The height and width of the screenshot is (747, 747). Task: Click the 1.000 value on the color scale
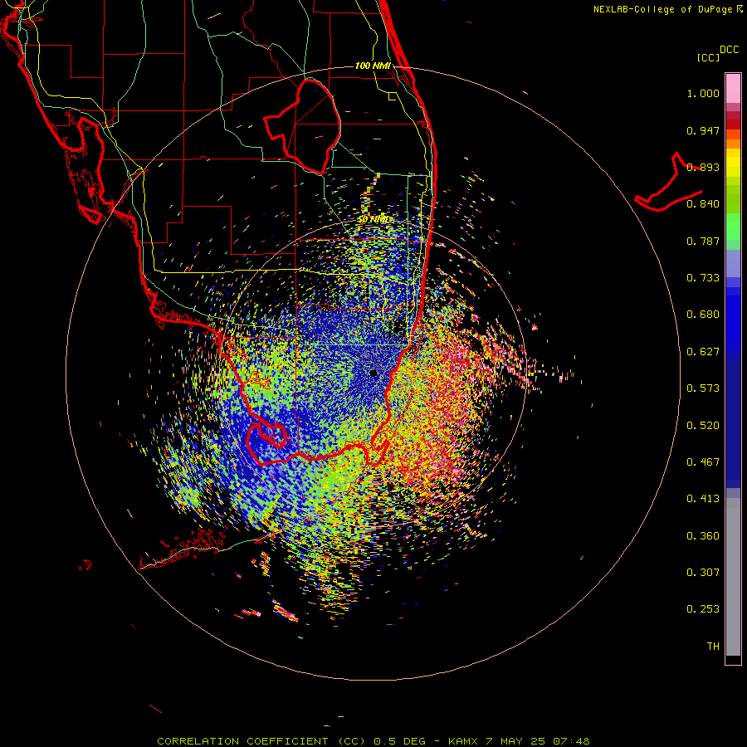[x=703, y=93]
